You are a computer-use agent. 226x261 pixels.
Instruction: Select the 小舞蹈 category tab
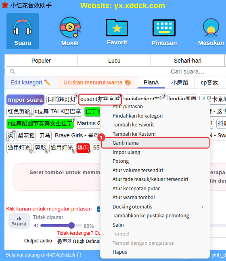click(180, 82)
